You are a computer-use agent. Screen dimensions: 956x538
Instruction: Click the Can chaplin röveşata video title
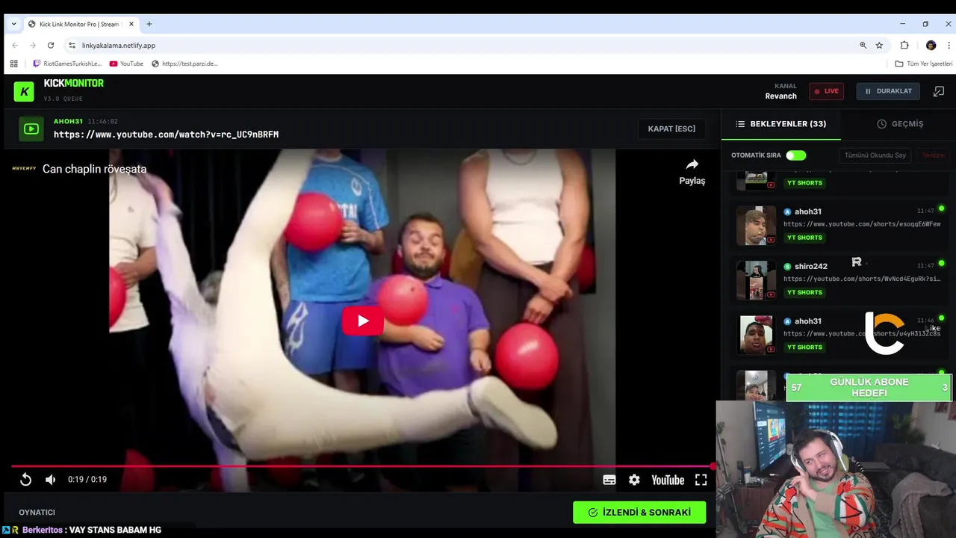[94, 169]
